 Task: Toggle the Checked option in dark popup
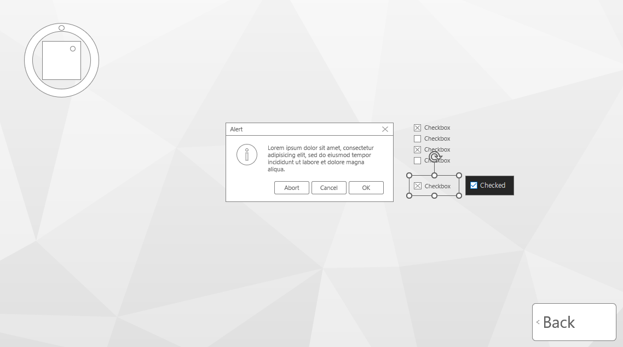tap(474, 186)
